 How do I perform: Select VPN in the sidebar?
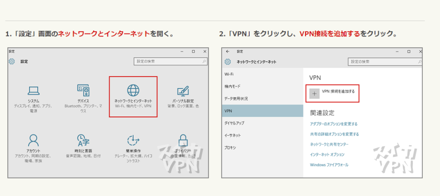[263, 111]
